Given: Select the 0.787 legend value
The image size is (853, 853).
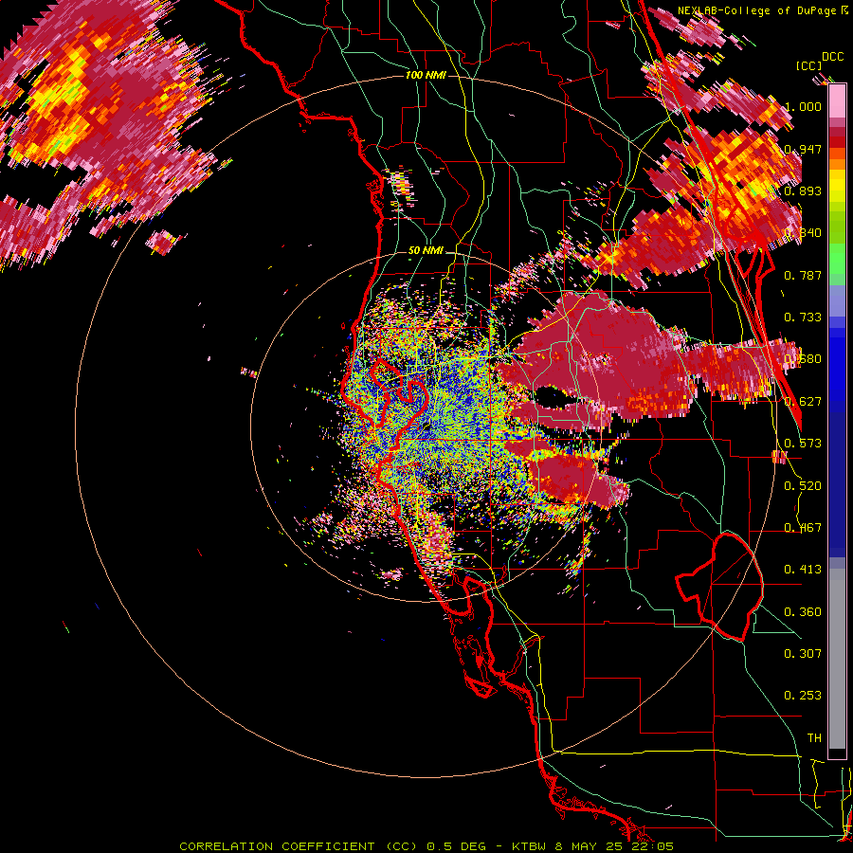Looking at the screenshot, I should (x=803, y=275).
